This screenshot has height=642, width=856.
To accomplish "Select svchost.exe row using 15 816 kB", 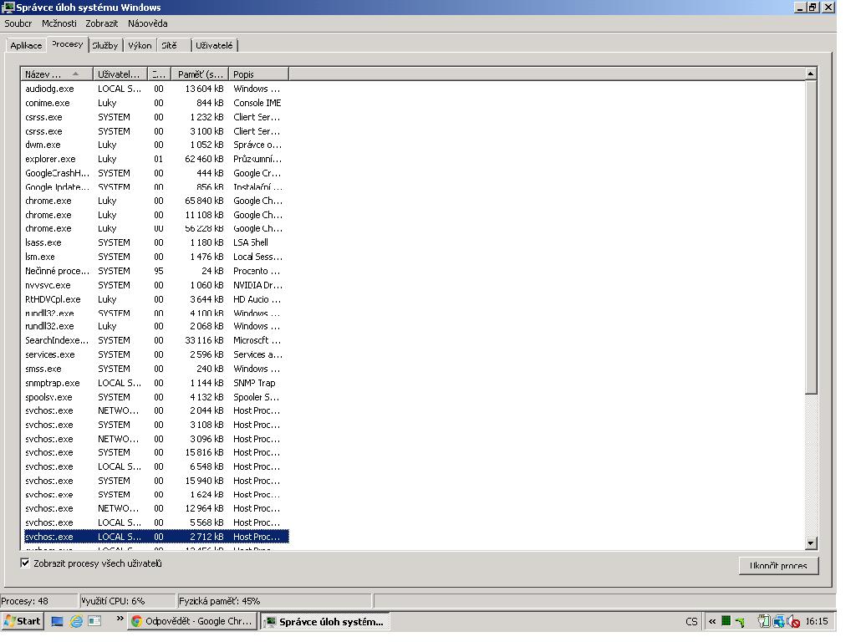I will [155, 452].
